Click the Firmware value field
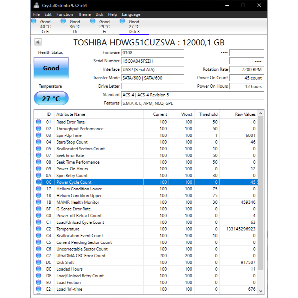 click(x=152, y=52)
